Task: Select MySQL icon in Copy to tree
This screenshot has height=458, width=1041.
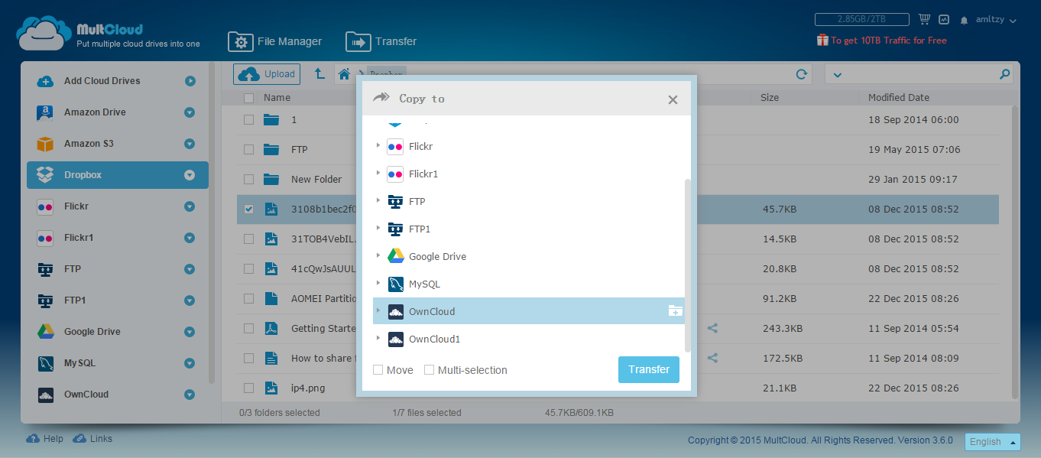Action: tap(395, 284)
